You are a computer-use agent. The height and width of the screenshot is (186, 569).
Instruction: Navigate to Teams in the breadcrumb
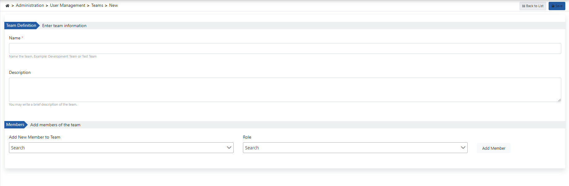tap(97, 6)
